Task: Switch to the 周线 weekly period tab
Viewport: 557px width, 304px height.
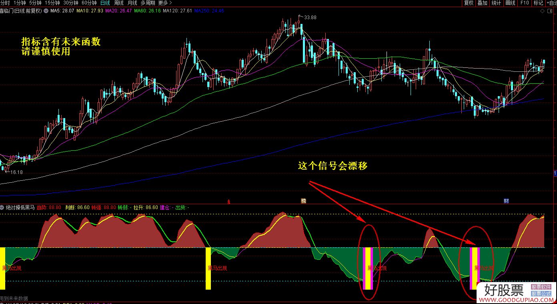Action: tap(119, 3)
